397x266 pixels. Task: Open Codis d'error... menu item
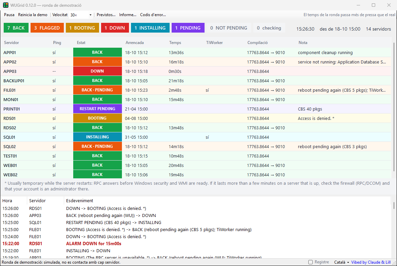click(153, 15)
